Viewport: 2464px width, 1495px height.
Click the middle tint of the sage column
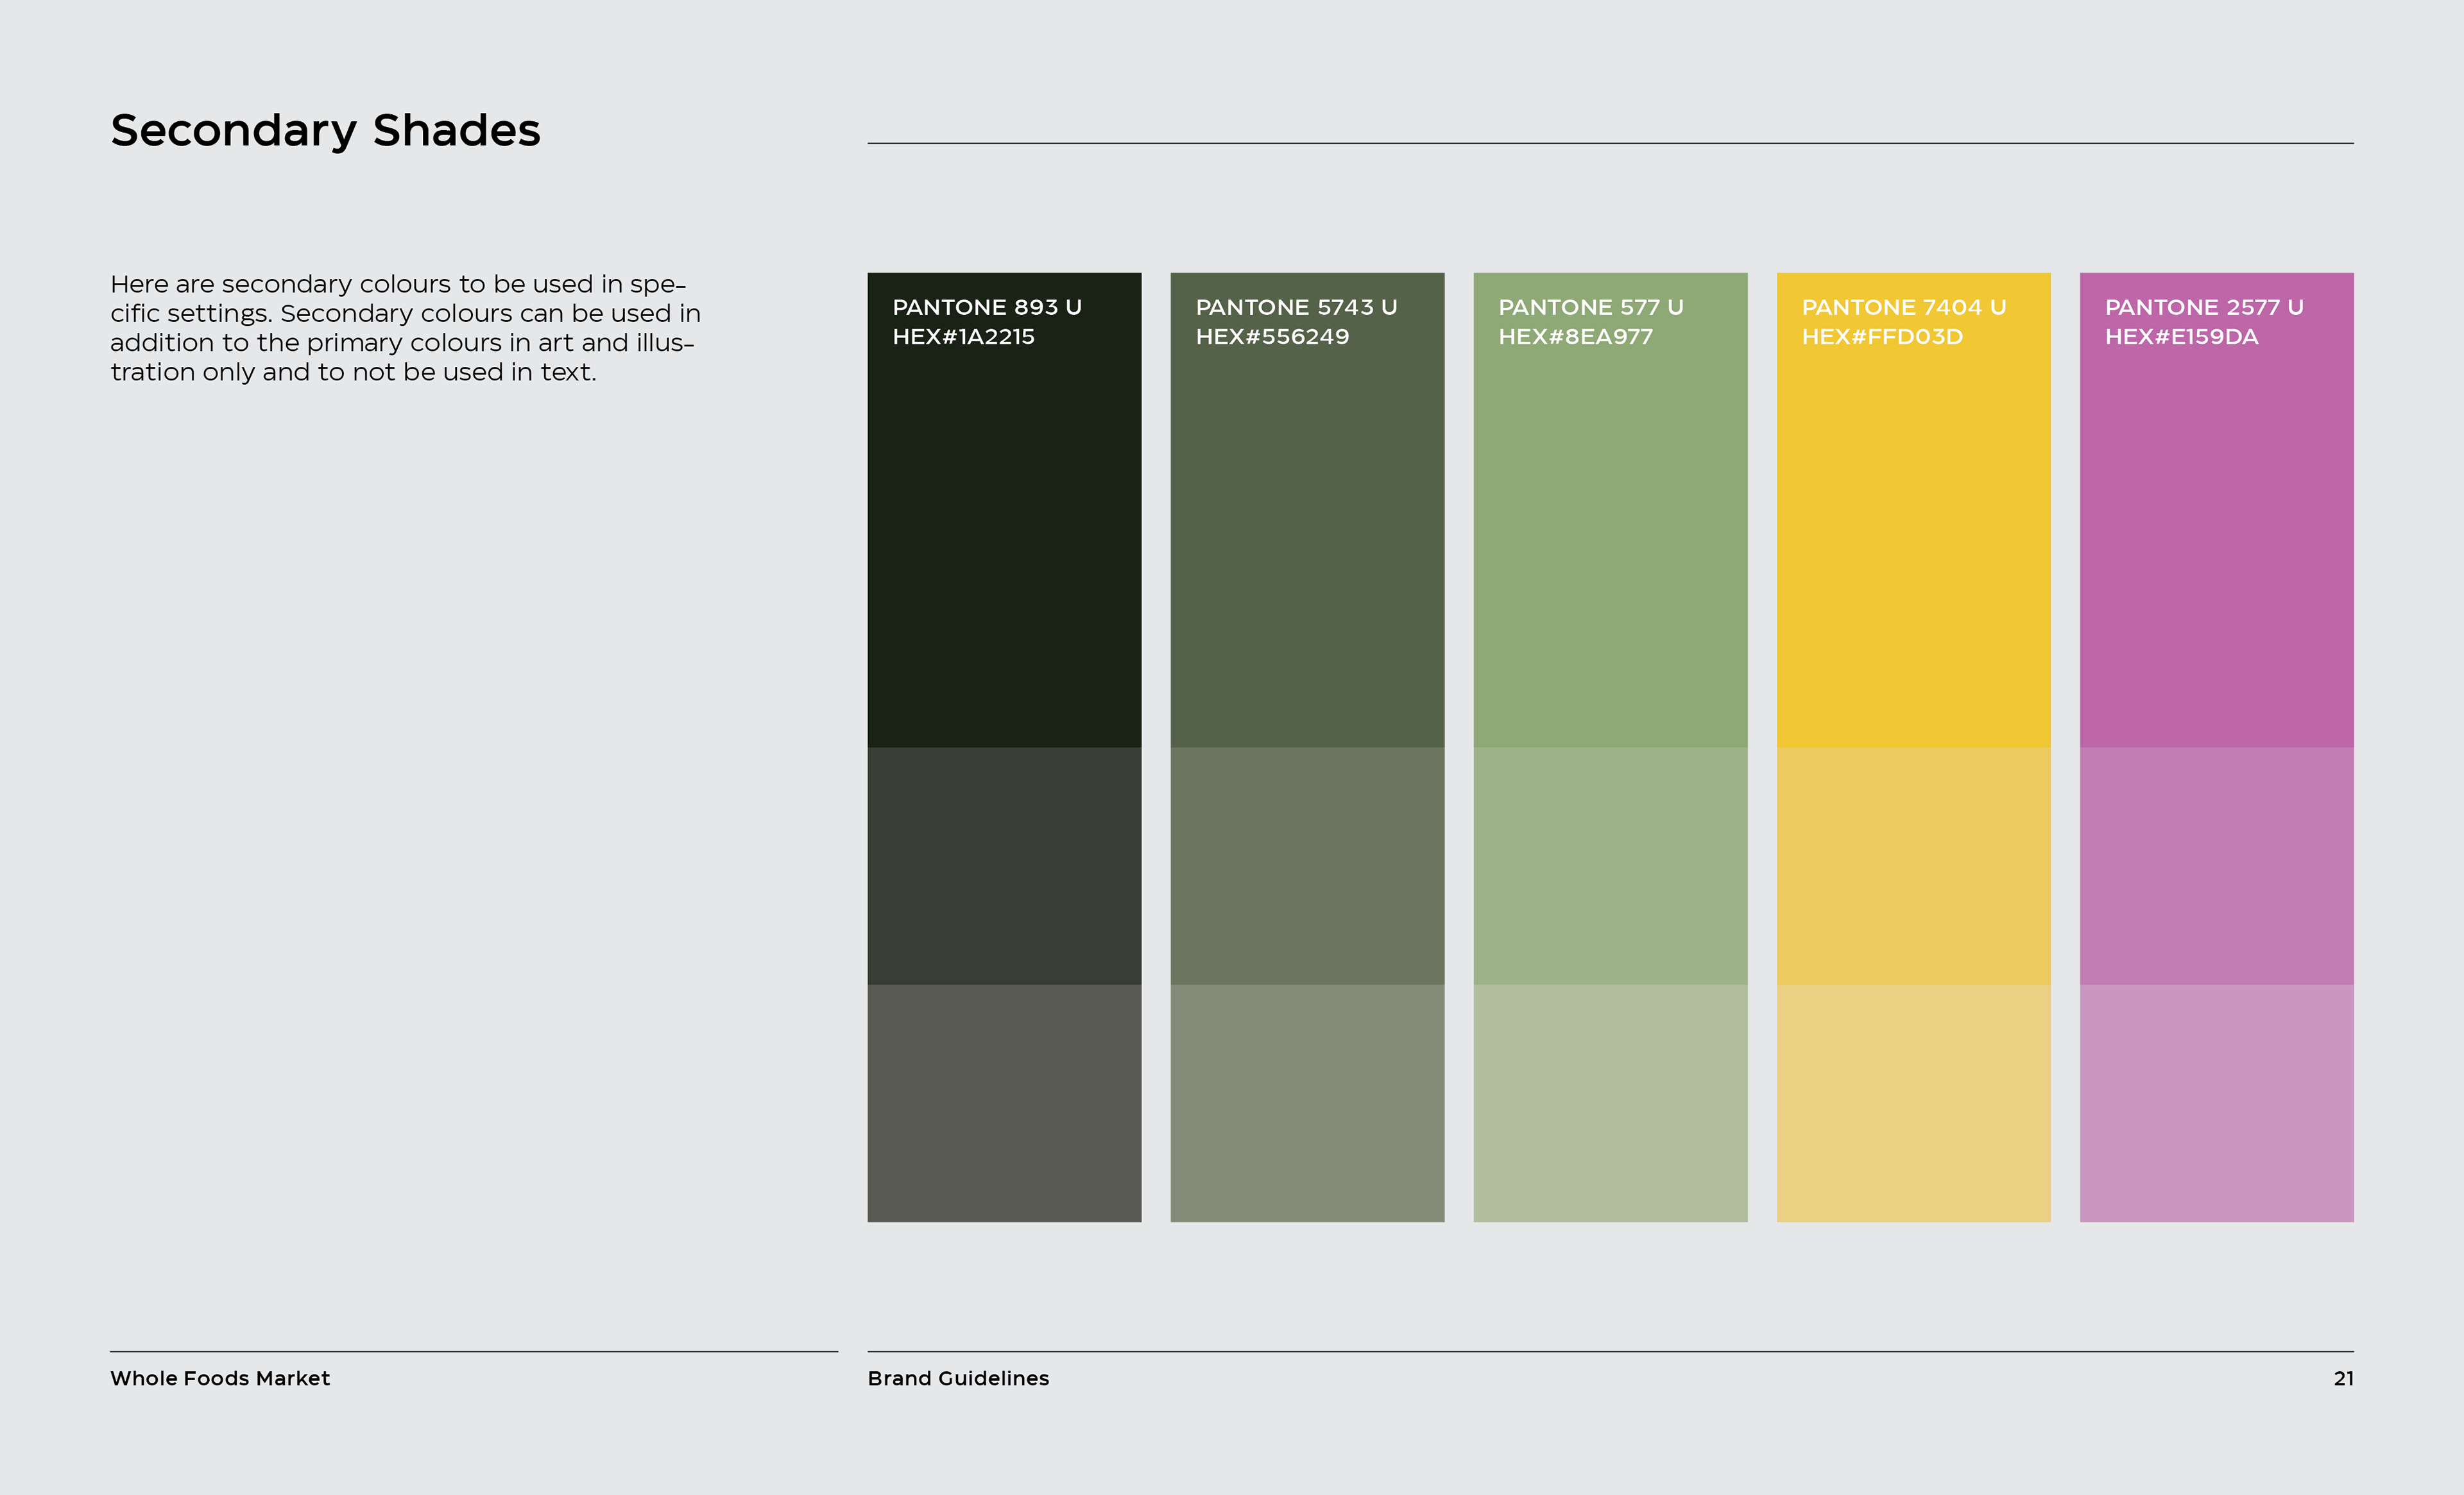click(1610, 865)
